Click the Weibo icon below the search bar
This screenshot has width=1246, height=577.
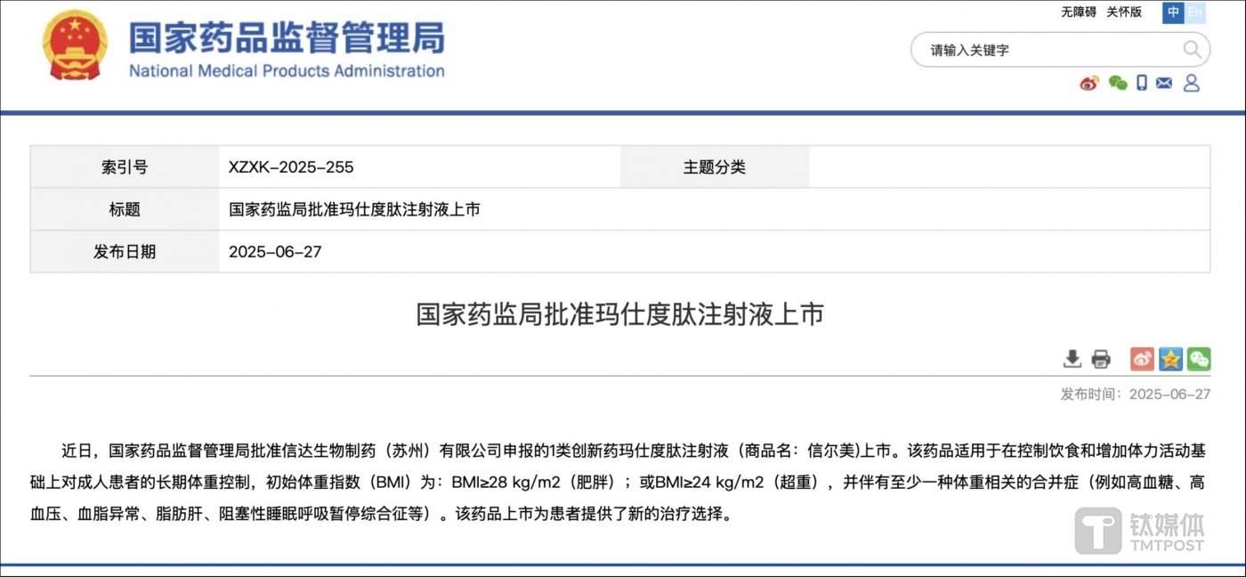[x=1089, y=83]
